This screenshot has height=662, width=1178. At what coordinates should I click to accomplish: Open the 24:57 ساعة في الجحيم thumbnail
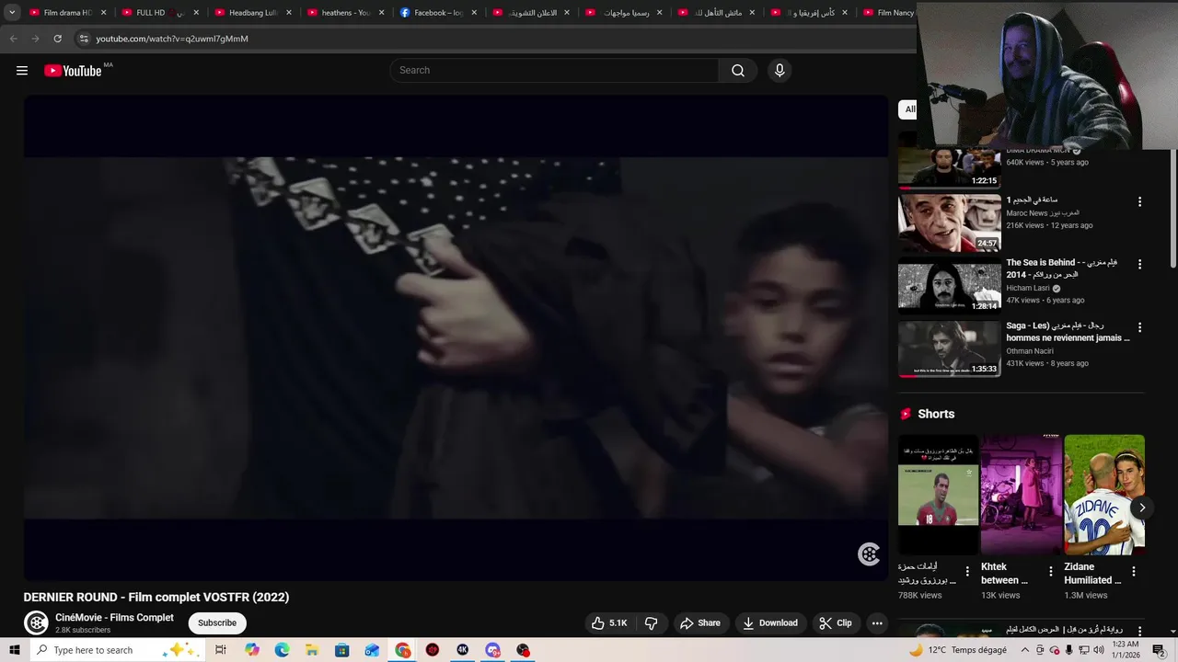949,223
